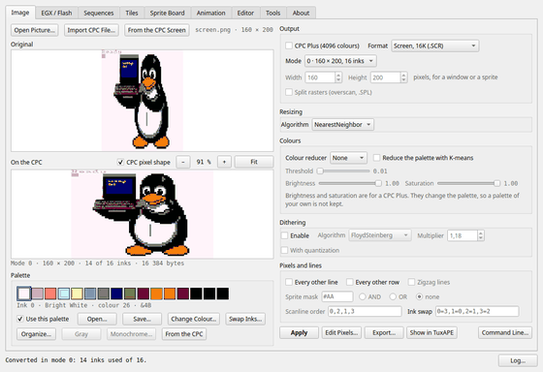
Task: Go to the Tiles tab
Action: (x=132, y=14)
